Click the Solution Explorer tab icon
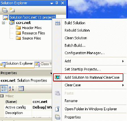127x121 pixels. pos(3,65)
